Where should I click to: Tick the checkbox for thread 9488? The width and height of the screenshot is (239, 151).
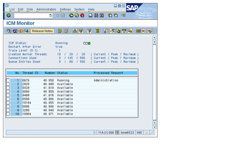pos(8,95)
